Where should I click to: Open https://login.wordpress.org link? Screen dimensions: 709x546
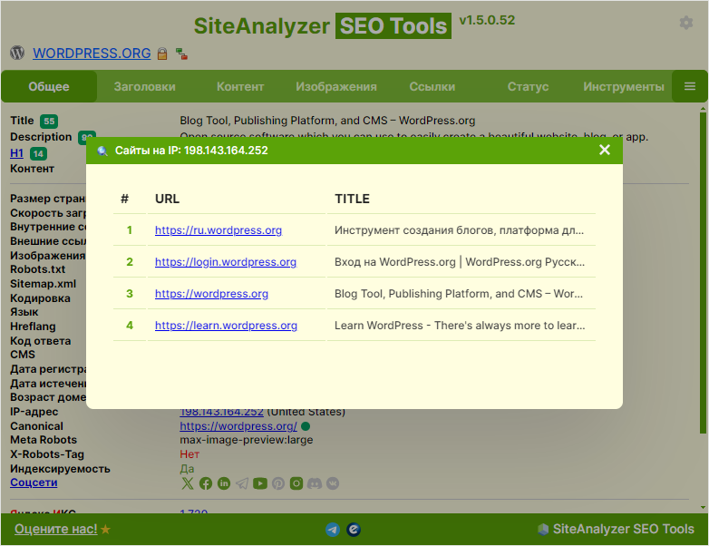tap(226, 262)
